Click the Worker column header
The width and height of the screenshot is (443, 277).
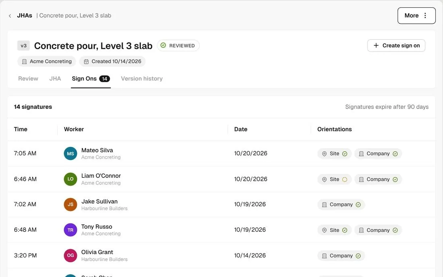pos(74,129)
